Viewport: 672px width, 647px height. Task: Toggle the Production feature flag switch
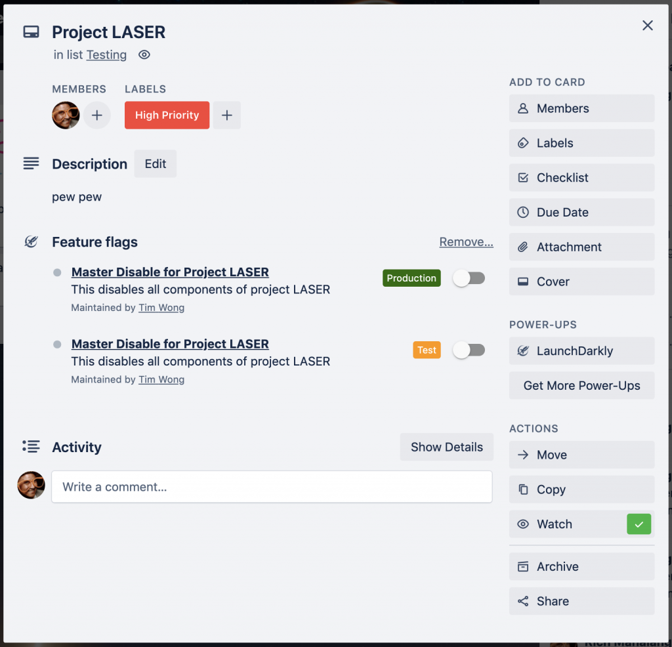469,278
